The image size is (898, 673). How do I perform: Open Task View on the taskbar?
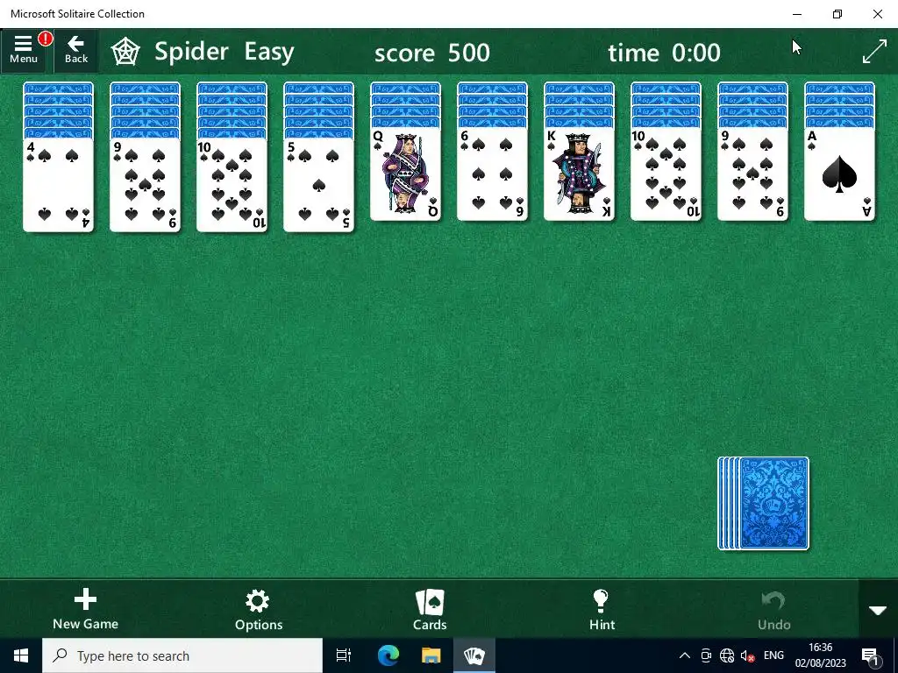tap(344, 655)
